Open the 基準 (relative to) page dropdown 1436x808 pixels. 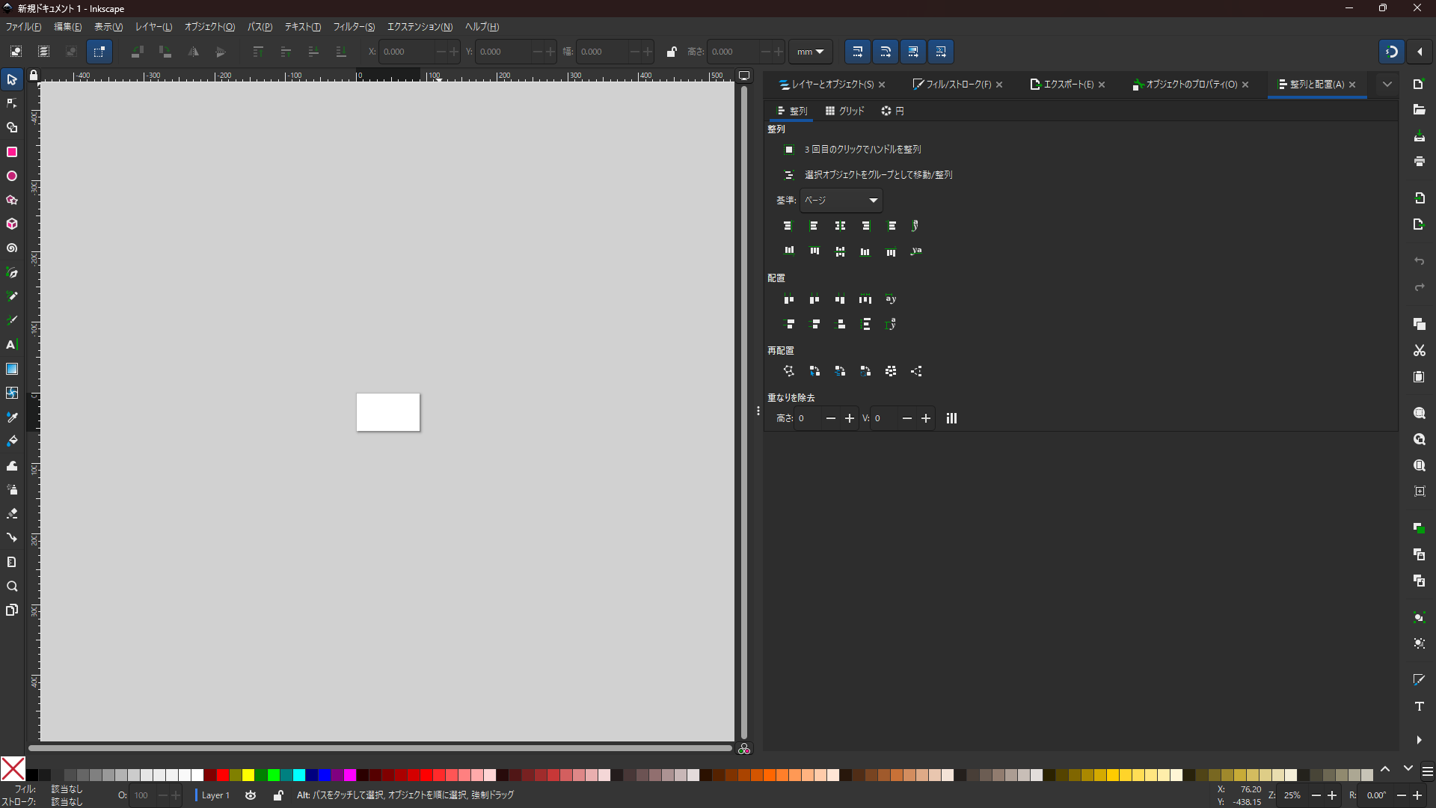841,201
